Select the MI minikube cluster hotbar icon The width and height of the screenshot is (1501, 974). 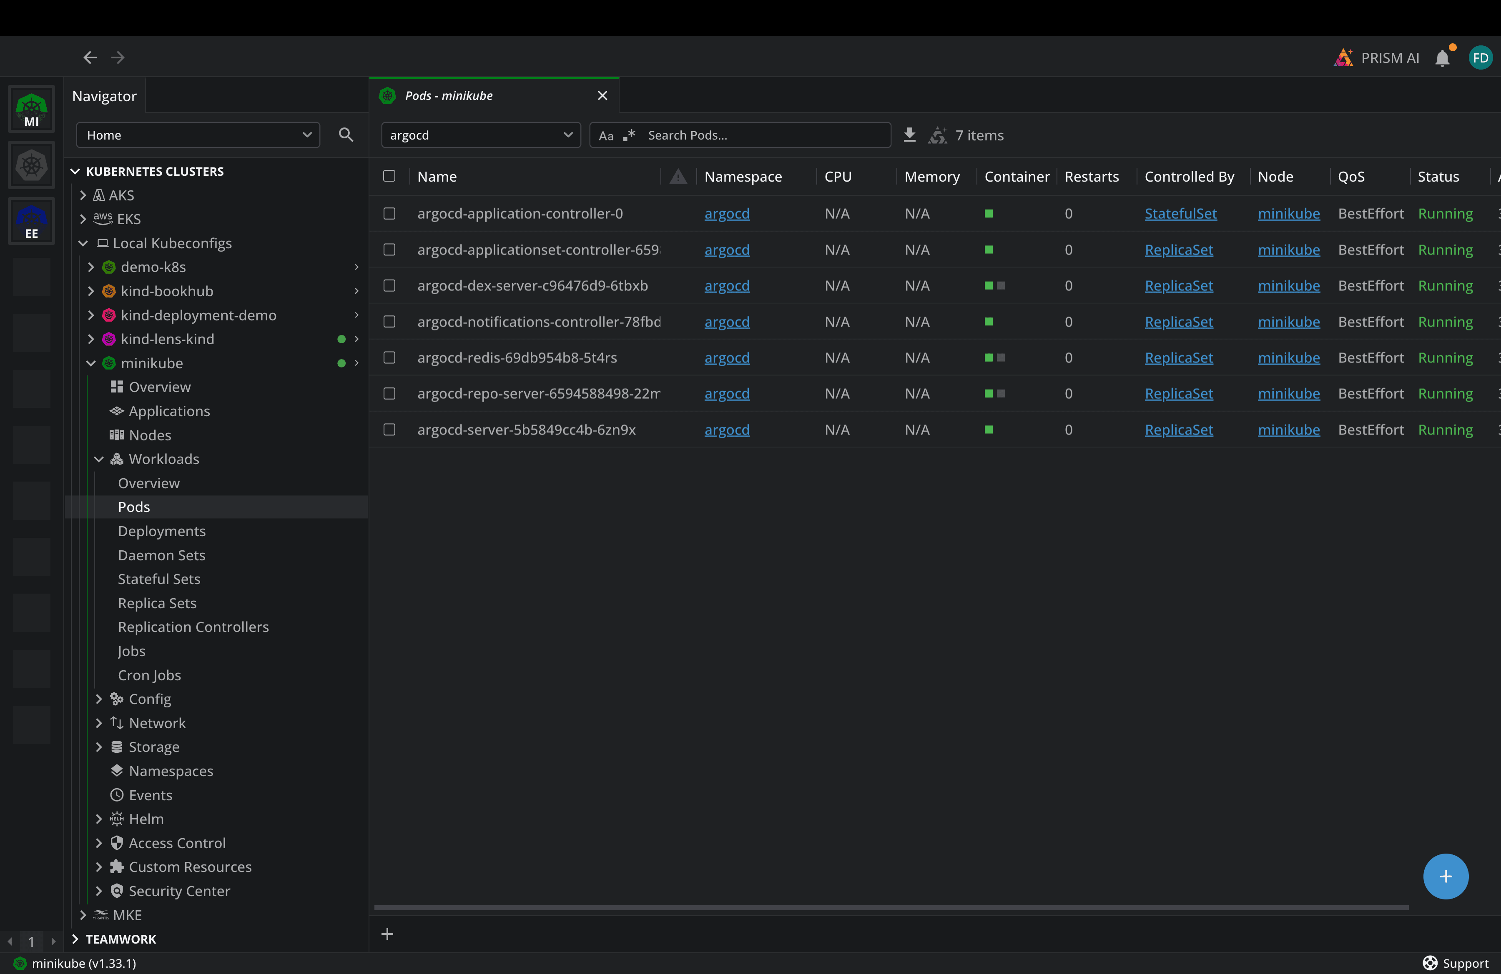click(x=32, y=110)
